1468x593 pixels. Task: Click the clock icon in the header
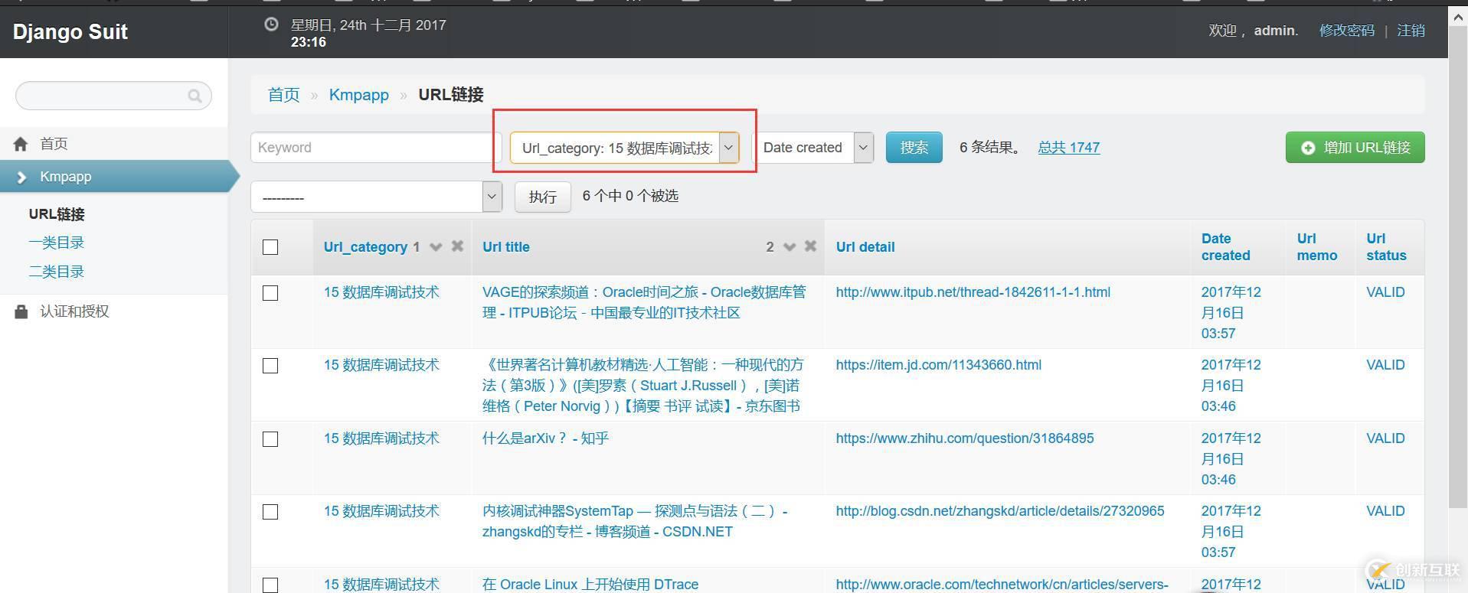(x=271, y=24)
